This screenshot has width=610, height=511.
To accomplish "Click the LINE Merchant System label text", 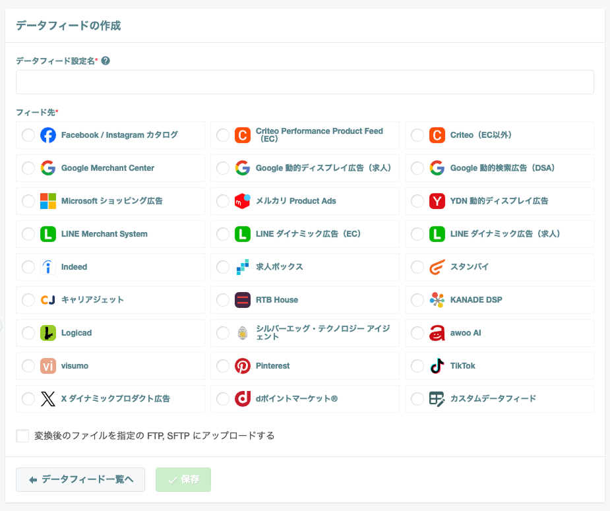I will click(104, 234).
